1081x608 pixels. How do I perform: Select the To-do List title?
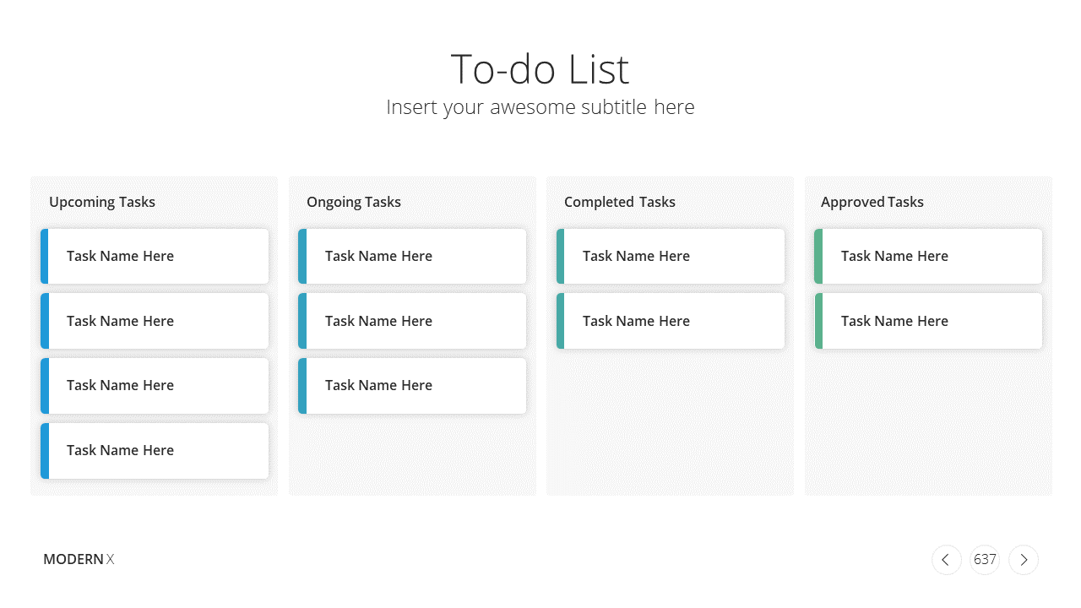point(540,69)
